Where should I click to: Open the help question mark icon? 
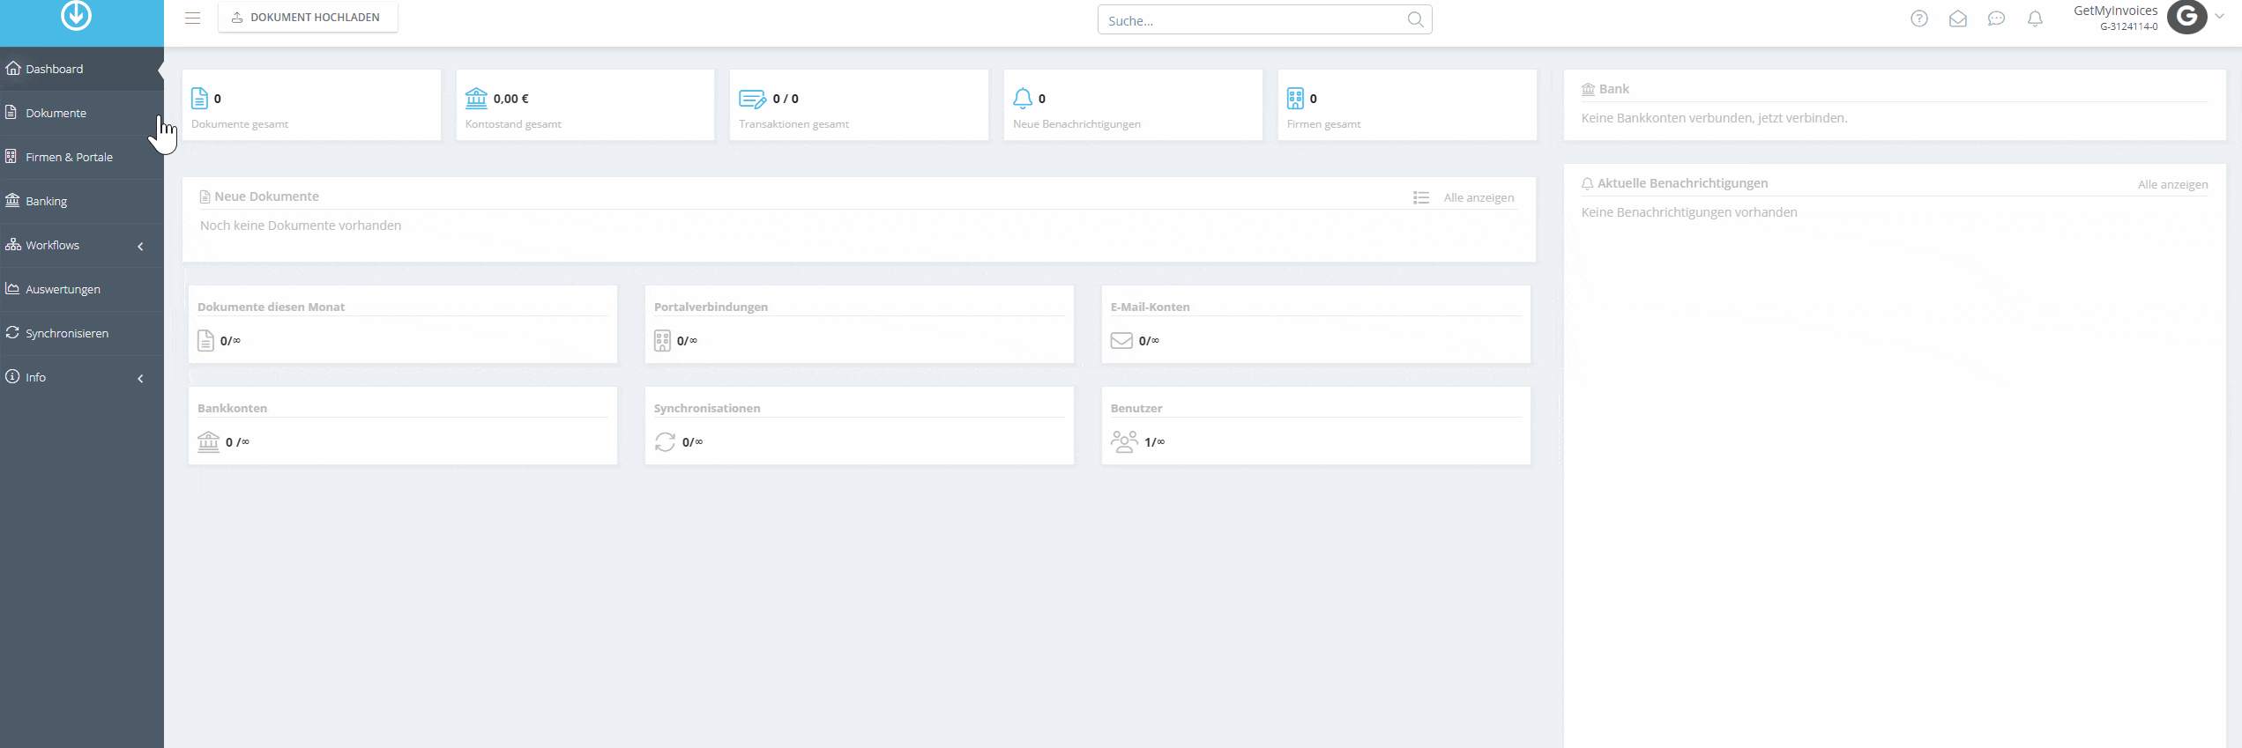(1919, 19)
